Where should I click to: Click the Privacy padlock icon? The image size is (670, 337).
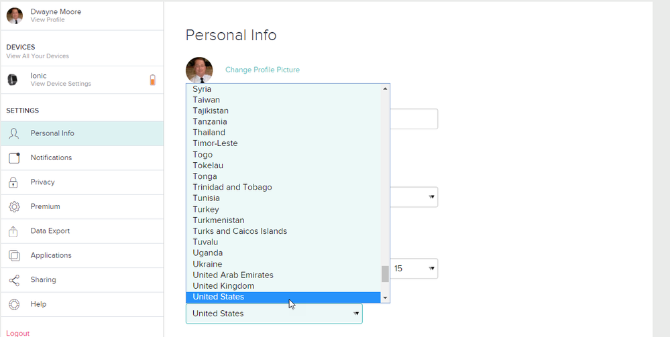[x=13, y=182]
